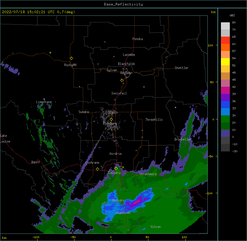Click the RockyMH label
247x241 pixels.
pos(70,65)
